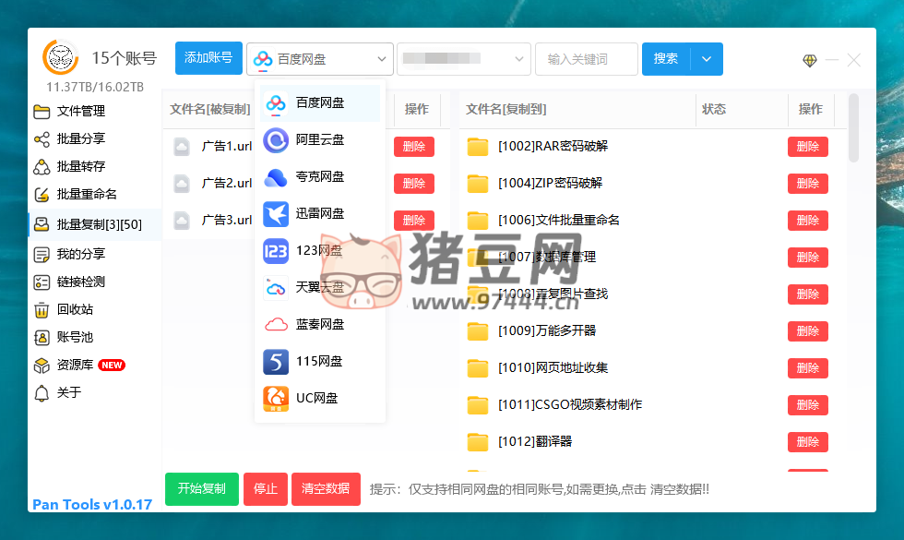
Task: Delete the [1012]翻译器 row
Action: point(808,442)
